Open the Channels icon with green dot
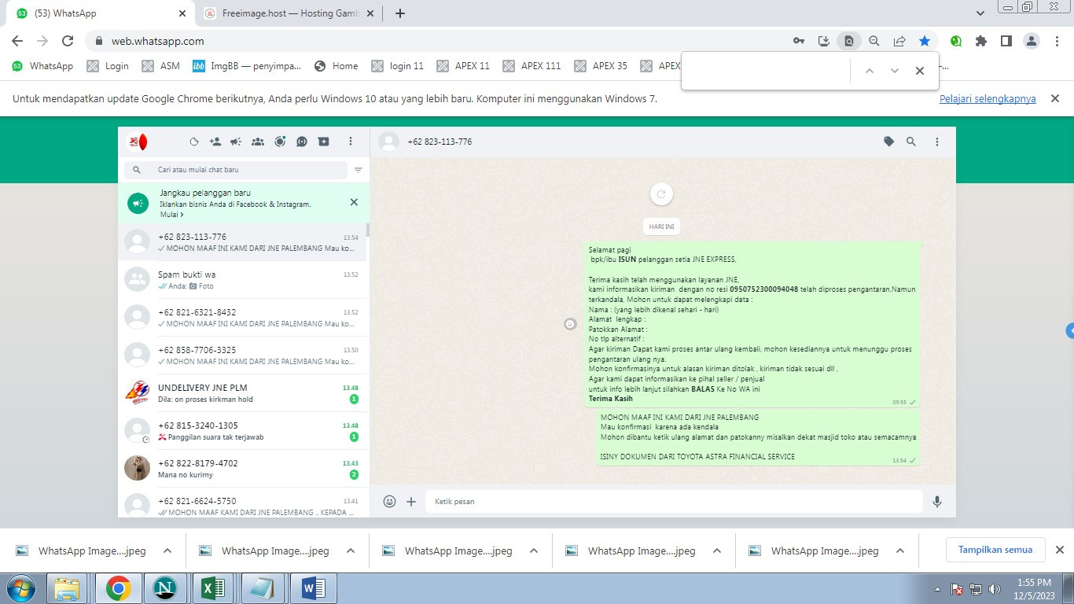Screen dimensions: 1074x604 280,142
